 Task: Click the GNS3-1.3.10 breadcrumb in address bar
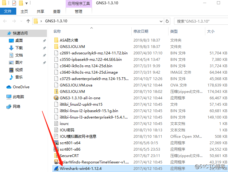56,21
